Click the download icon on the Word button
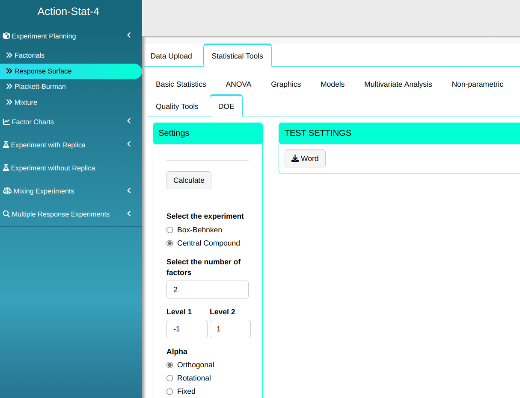Viewport: 520px width, 398px height. point(295,158)
